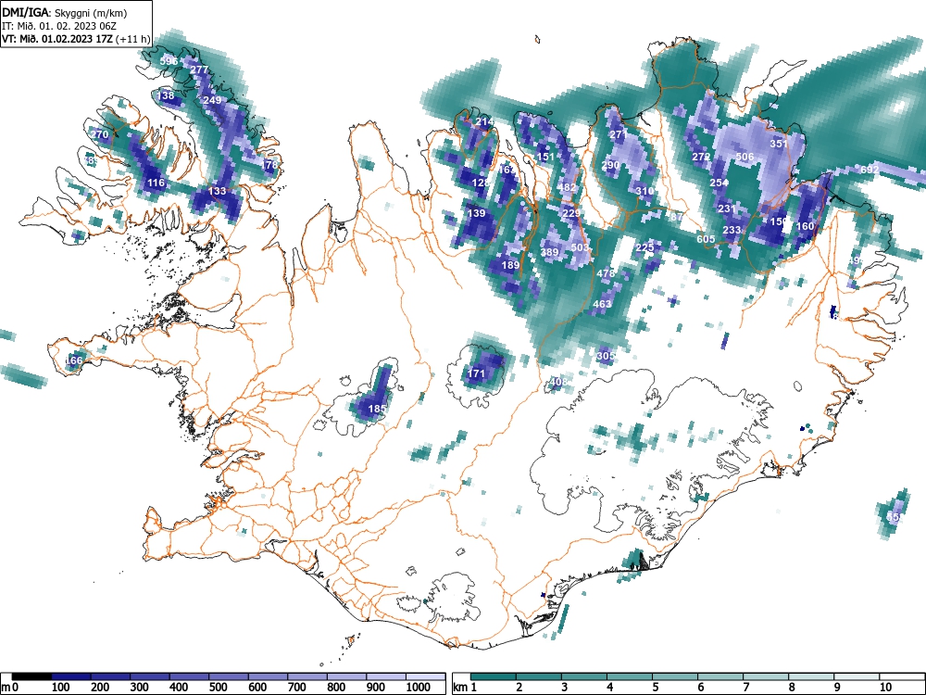Click the 'IT: Mið. 01. 02. 2023 06Z' line
The image size is (926, 695).
coord(59,26)
